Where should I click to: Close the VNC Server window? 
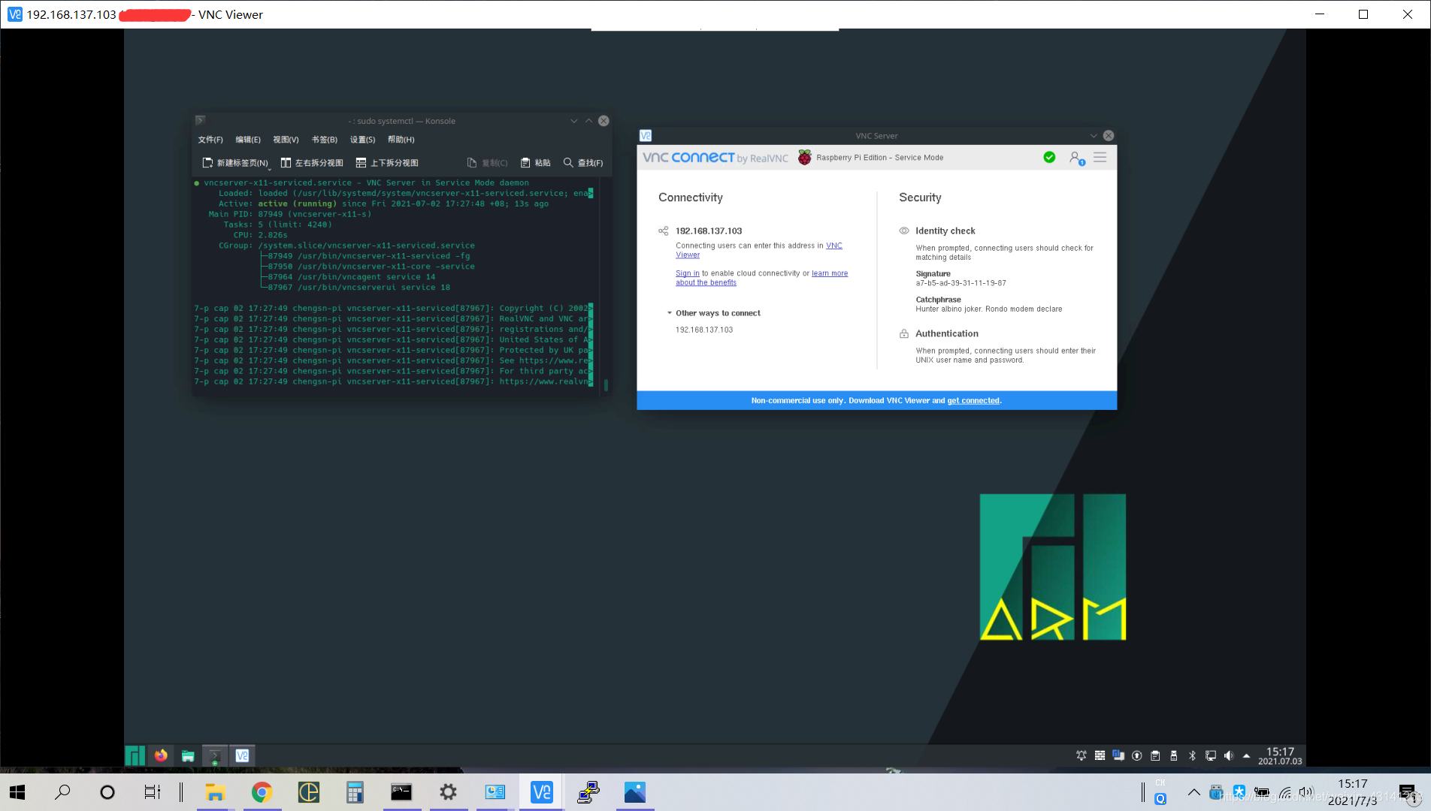tap(1109, 136)
